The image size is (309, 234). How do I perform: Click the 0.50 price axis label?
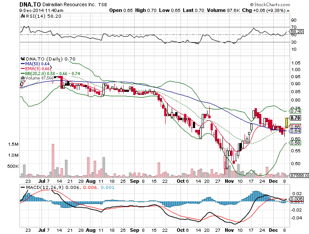(296, 164)
